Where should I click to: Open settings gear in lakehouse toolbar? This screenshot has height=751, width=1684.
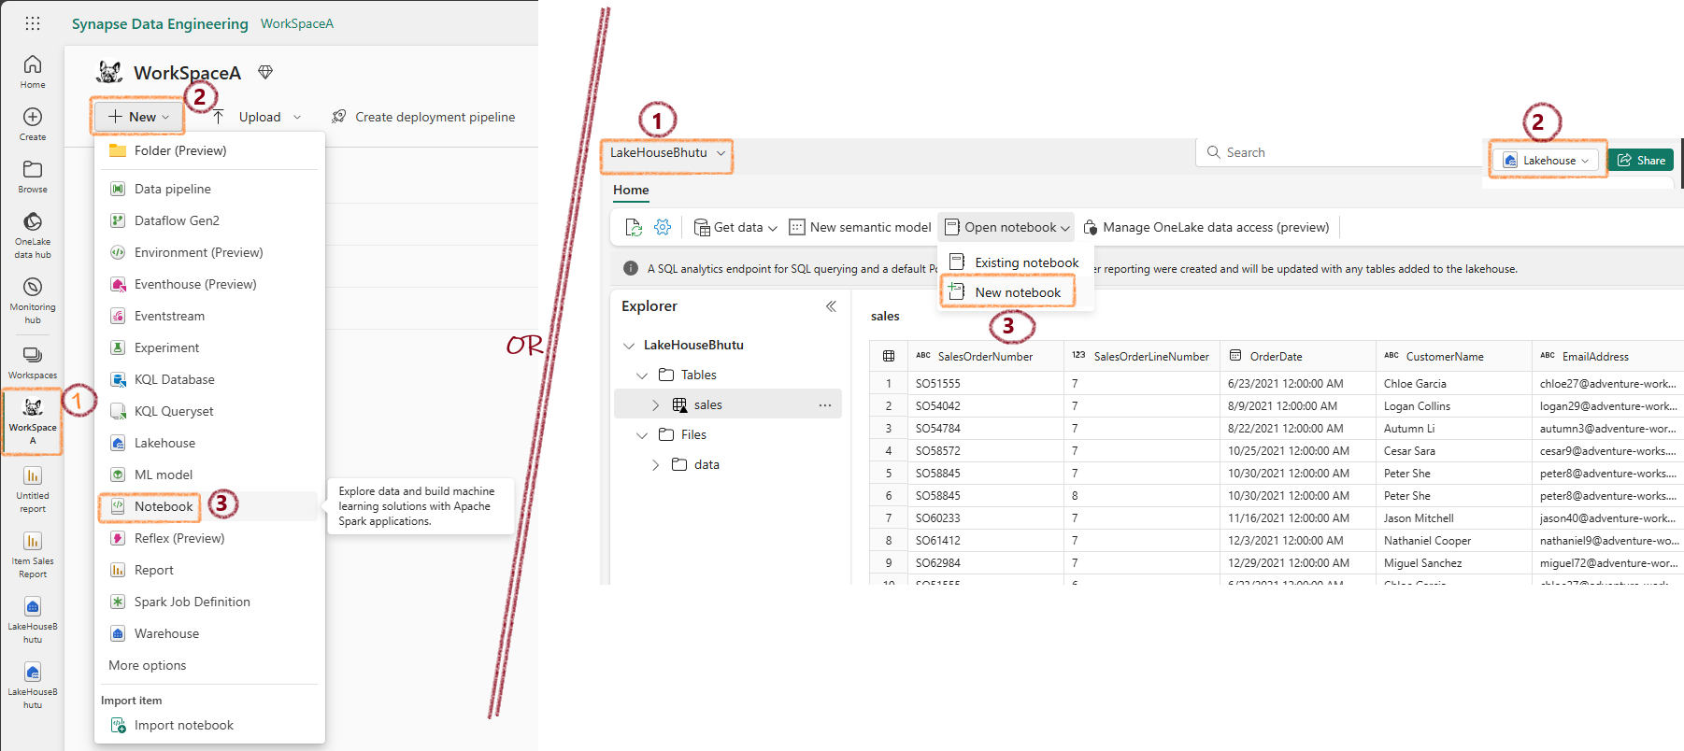coord(663,227)
